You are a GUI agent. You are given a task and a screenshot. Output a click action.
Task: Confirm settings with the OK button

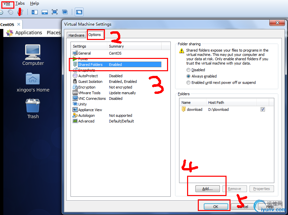click(216, 207)
